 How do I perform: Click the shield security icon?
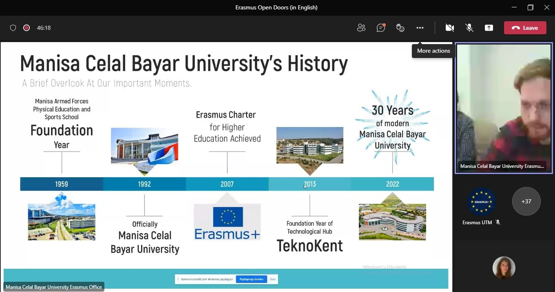pos(13,28)
